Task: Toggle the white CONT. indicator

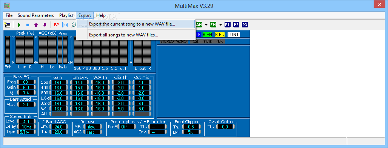Action: 234,35
